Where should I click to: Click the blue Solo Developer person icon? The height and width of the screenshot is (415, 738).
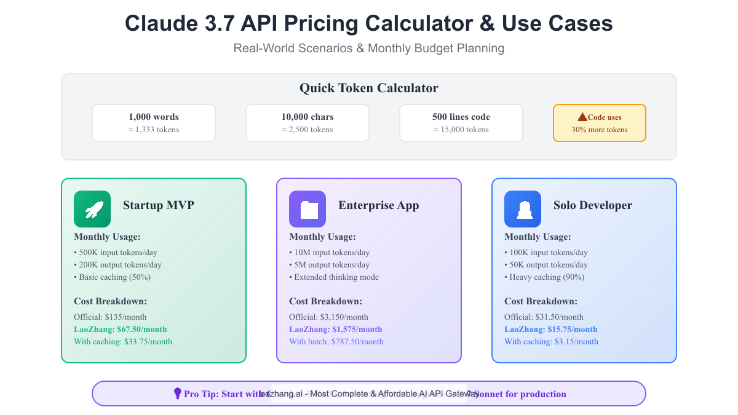pos(523,209)
